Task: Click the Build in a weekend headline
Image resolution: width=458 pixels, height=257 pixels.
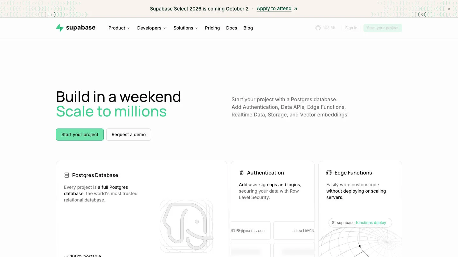Action: point(118,97)
